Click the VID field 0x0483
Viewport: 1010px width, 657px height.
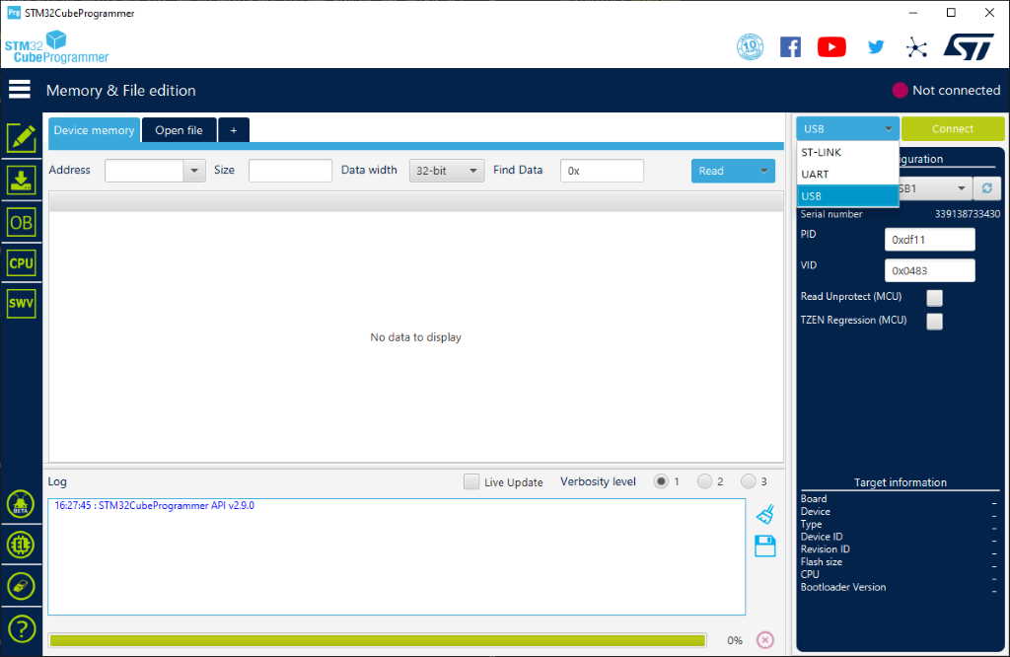tap(929, 270)
